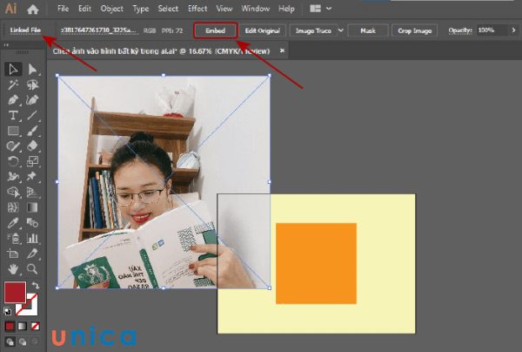Select the Pen tool
The width and height of the screenshot is (522, 352).
(14, 100)
